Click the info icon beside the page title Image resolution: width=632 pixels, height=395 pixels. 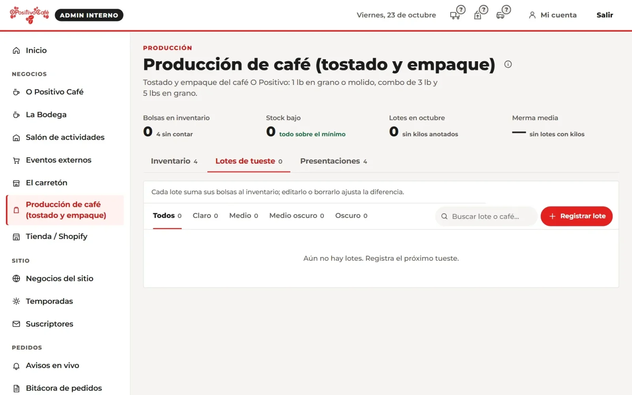pyautogui.click(x=508, y=64)
